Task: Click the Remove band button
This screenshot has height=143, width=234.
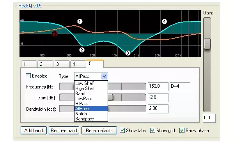Action: click(64, 131)
